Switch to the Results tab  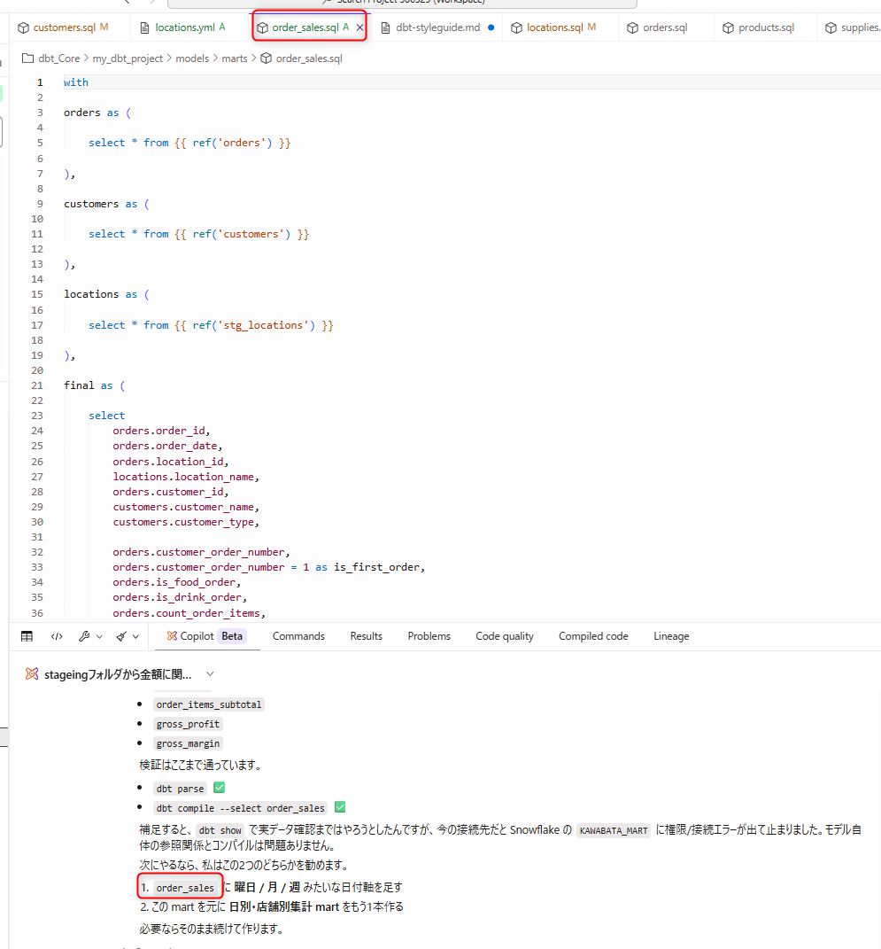point(366,636)
